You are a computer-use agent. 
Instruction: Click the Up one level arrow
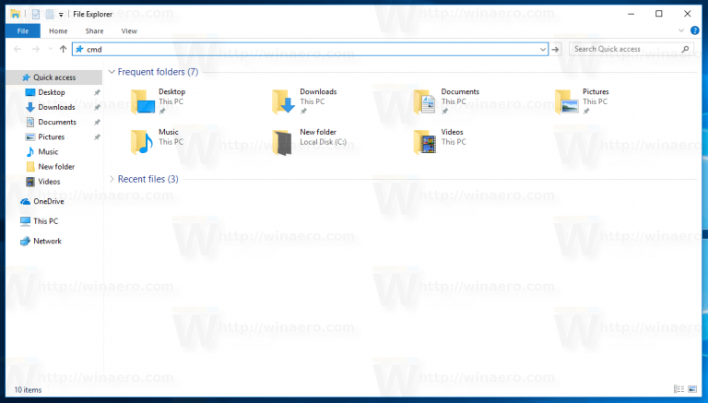coord(63,49)
